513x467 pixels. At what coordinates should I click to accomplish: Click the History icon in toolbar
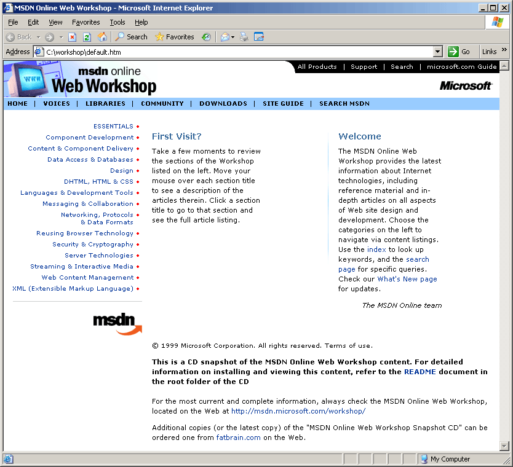206,37
